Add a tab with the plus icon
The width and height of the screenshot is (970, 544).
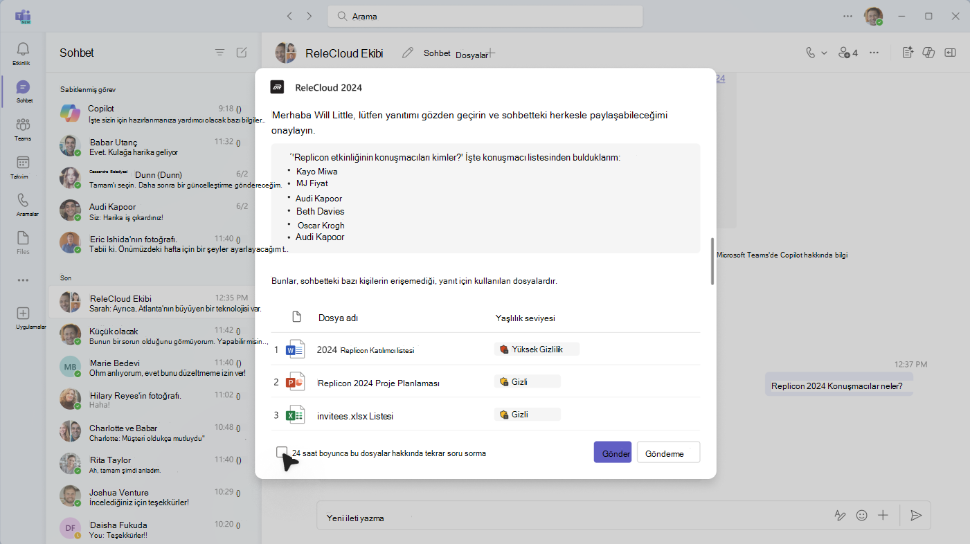tap(490, 53)
